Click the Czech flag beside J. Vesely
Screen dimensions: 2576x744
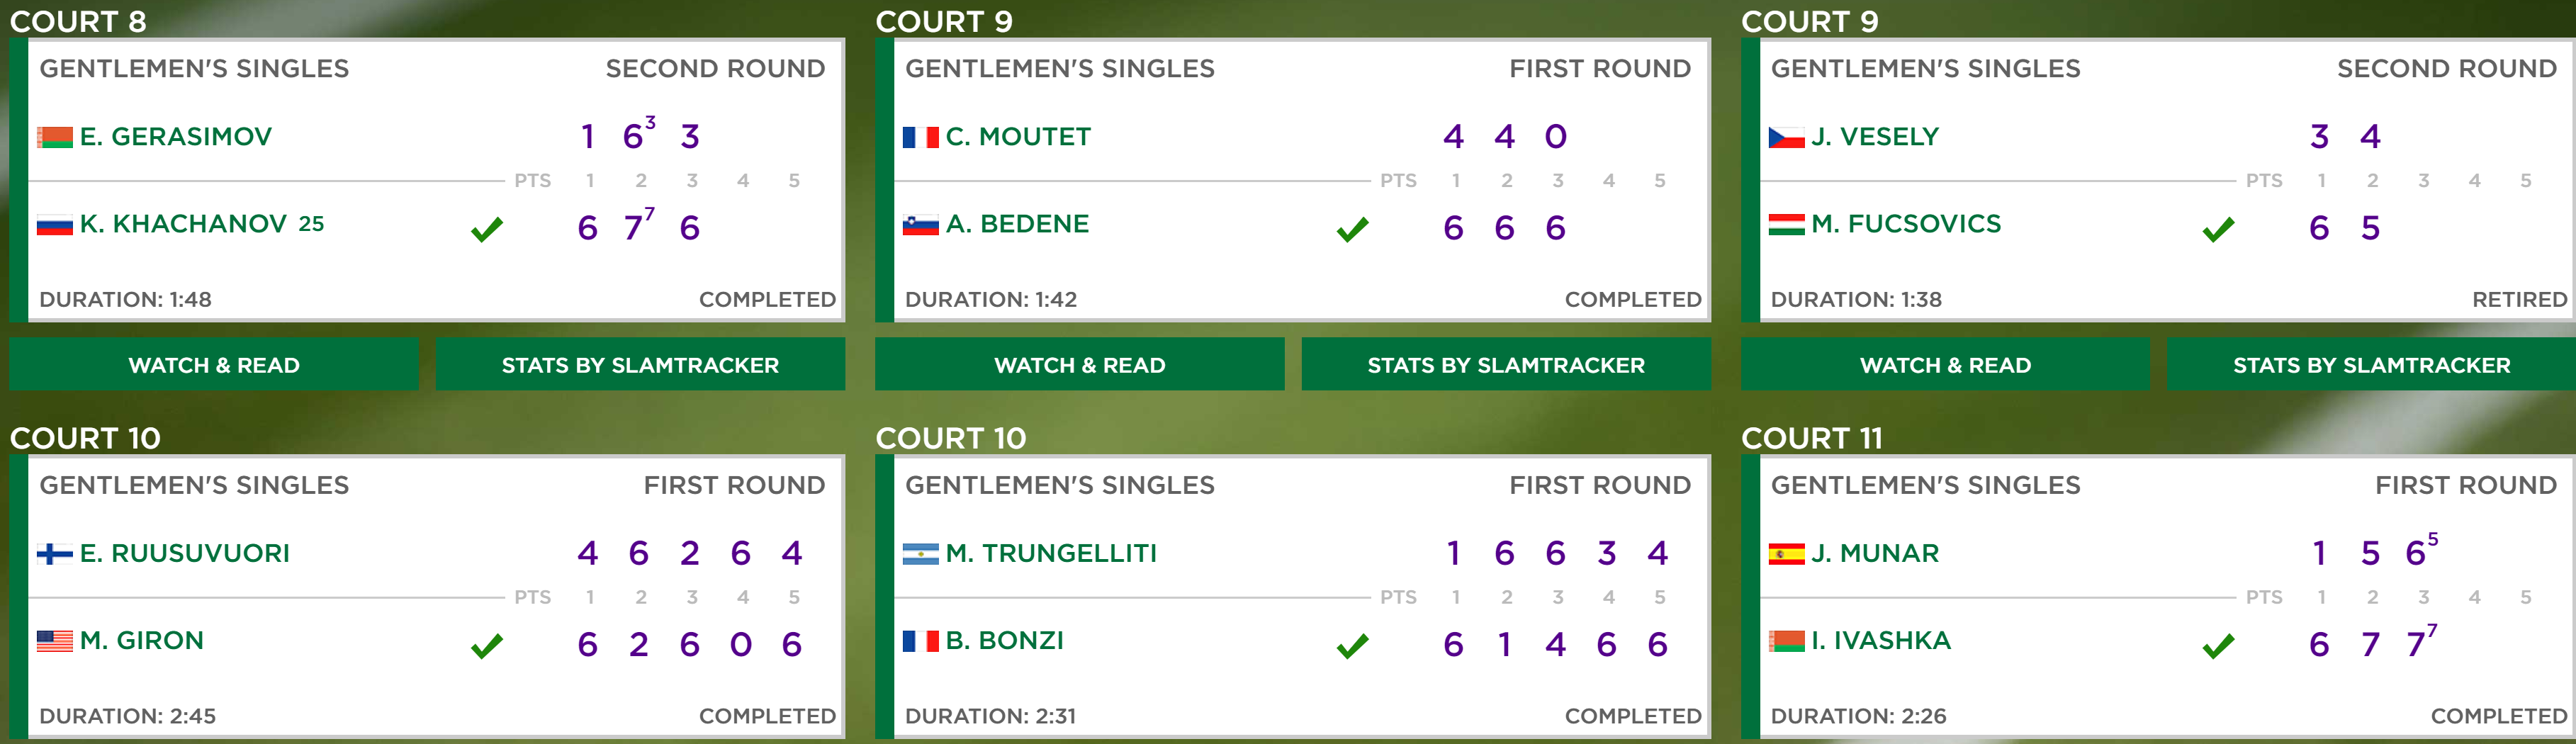pos(1786,137)
